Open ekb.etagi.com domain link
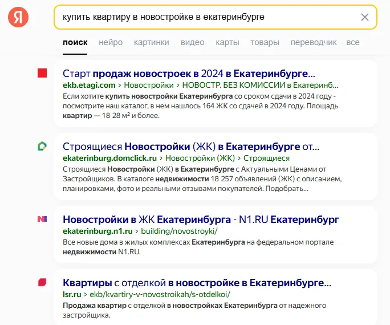 tap(89, 85)
